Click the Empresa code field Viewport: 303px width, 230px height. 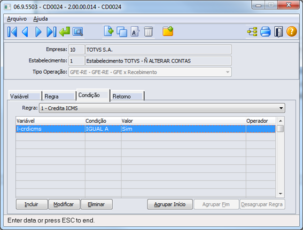(x=76, y=50)
